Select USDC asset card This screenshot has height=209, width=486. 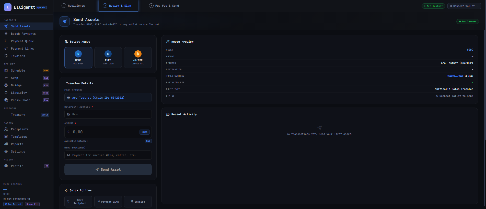[78, 57]
